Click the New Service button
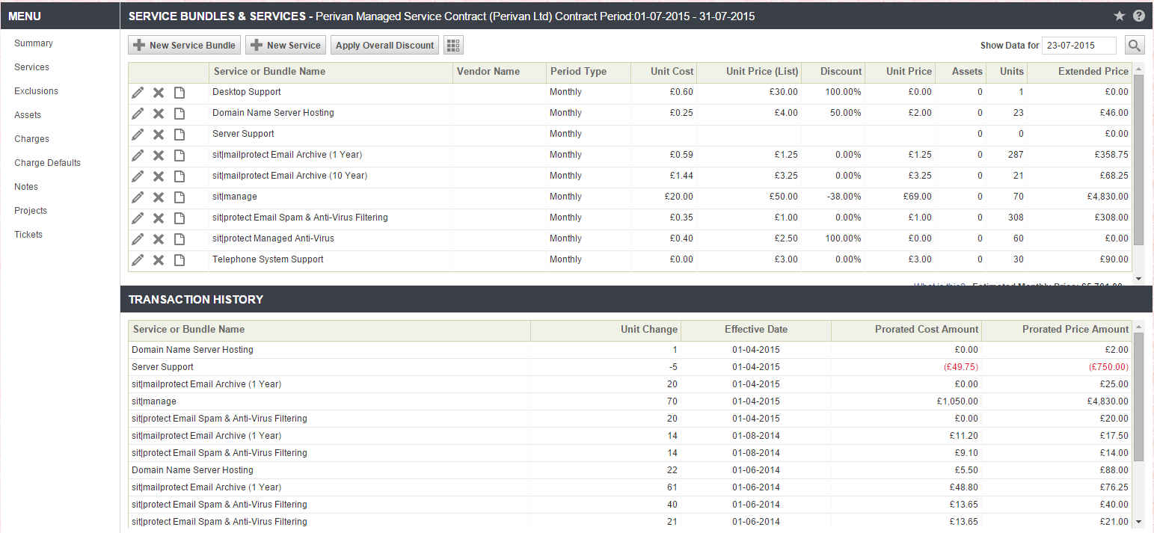The image size is (1154, 533). coord(286,46)
